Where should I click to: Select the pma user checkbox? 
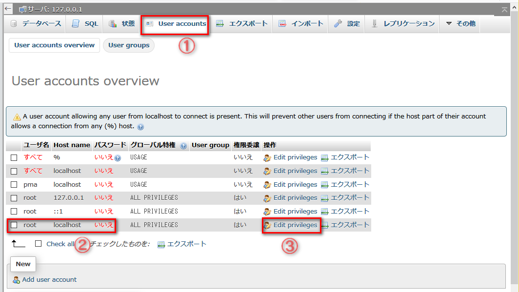(x=14, y=185)
